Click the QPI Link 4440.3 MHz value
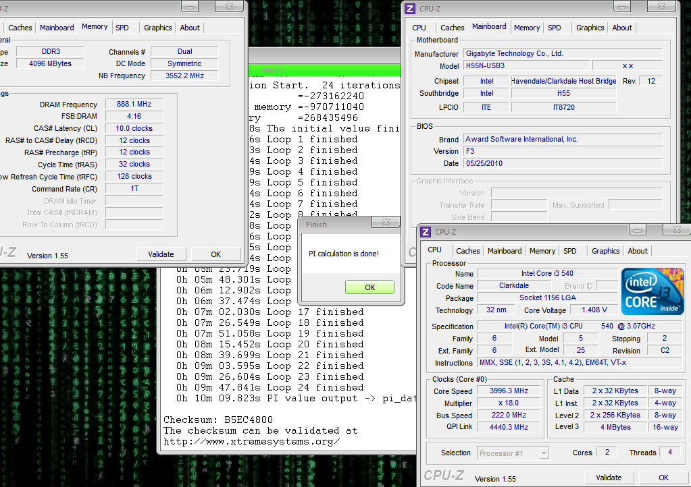691x487 pixels. (509, 427)
